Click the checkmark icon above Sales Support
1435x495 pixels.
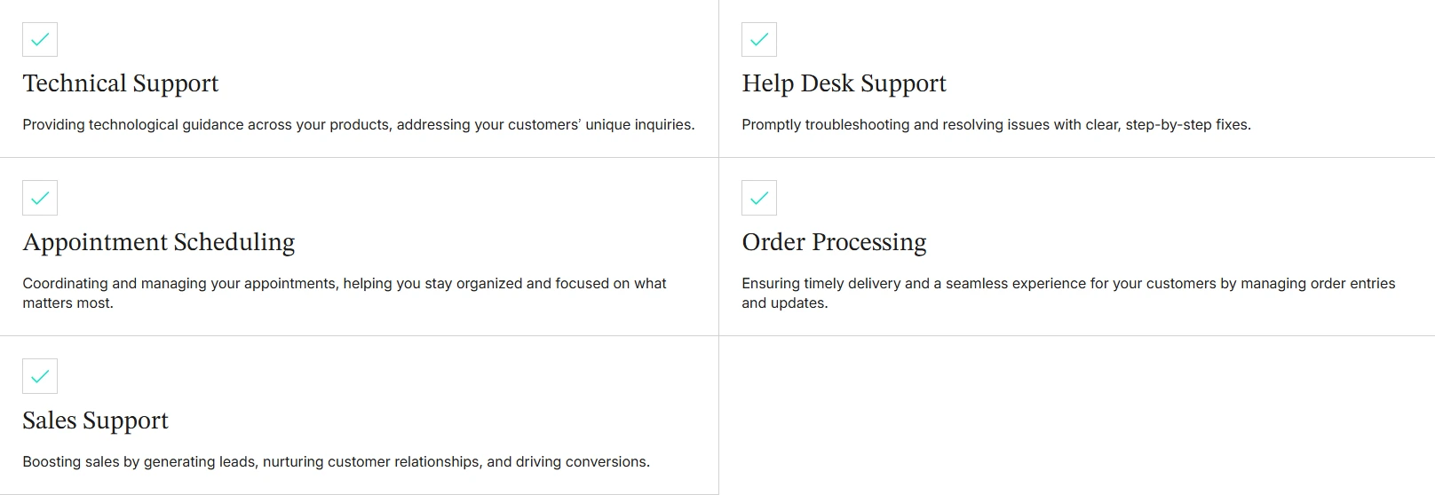click(40, 376)
